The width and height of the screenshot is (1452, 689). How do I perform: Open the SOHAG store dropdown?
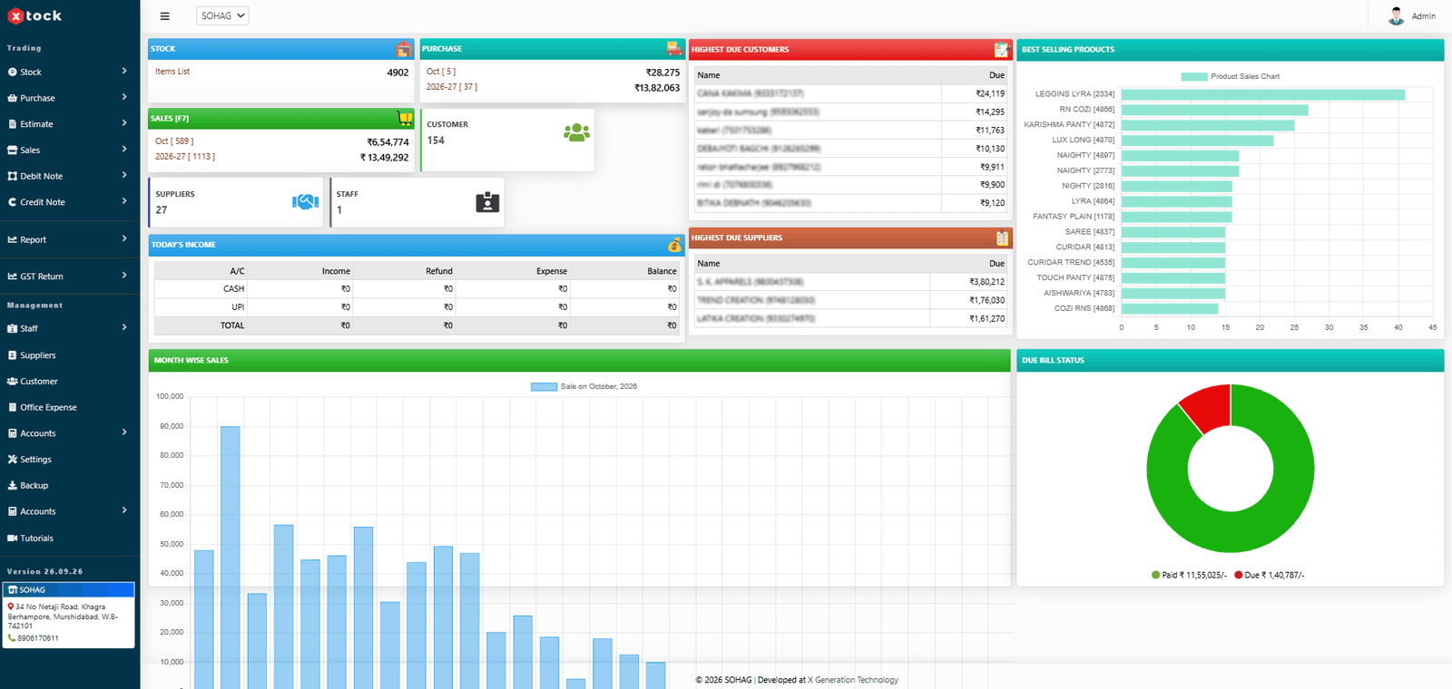[222, 16]
